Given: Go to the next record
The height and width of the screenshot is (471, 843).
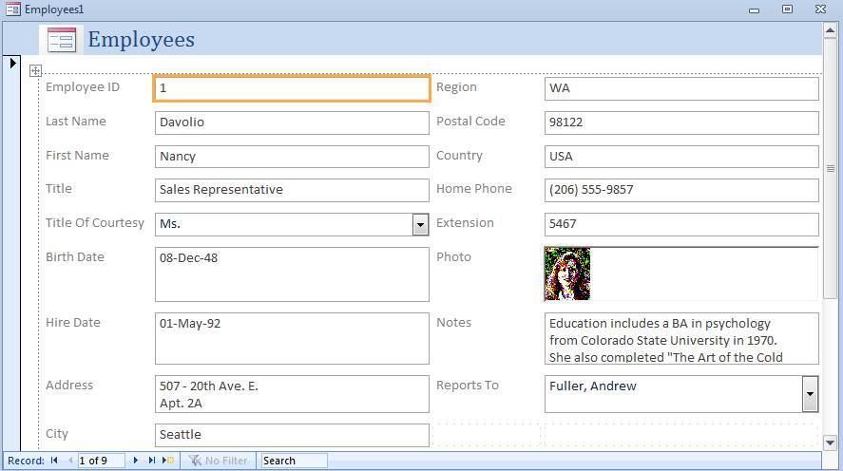Looking at the screenshot, I should (x=137, y=461).
